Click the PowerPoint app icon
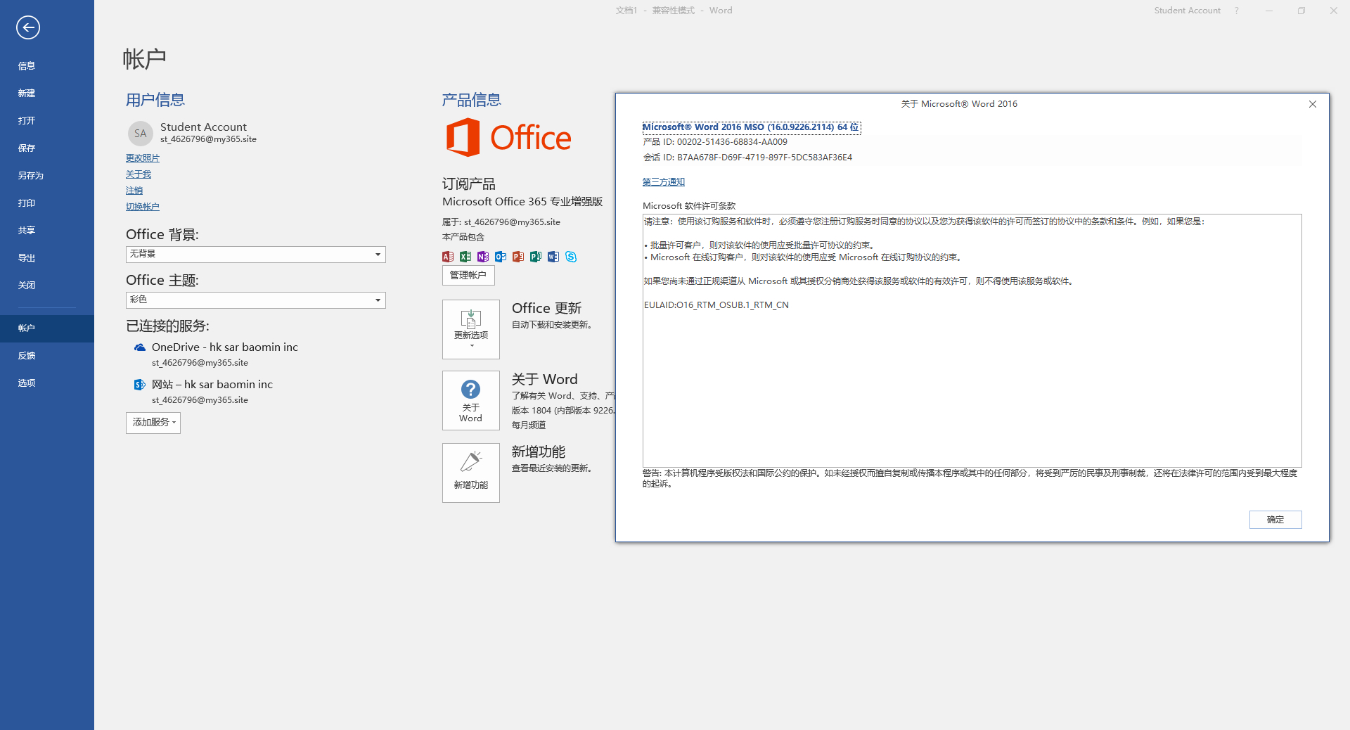The image size is (1350, 730). [518, 257]
